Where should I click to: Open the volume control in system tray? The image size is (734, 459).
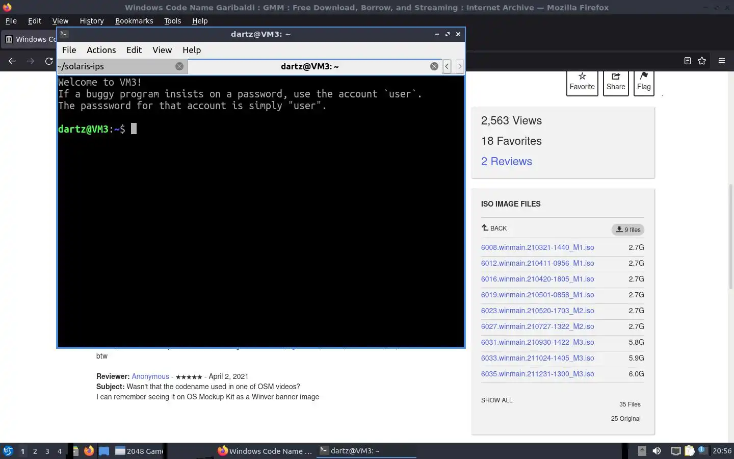(657, 451)
